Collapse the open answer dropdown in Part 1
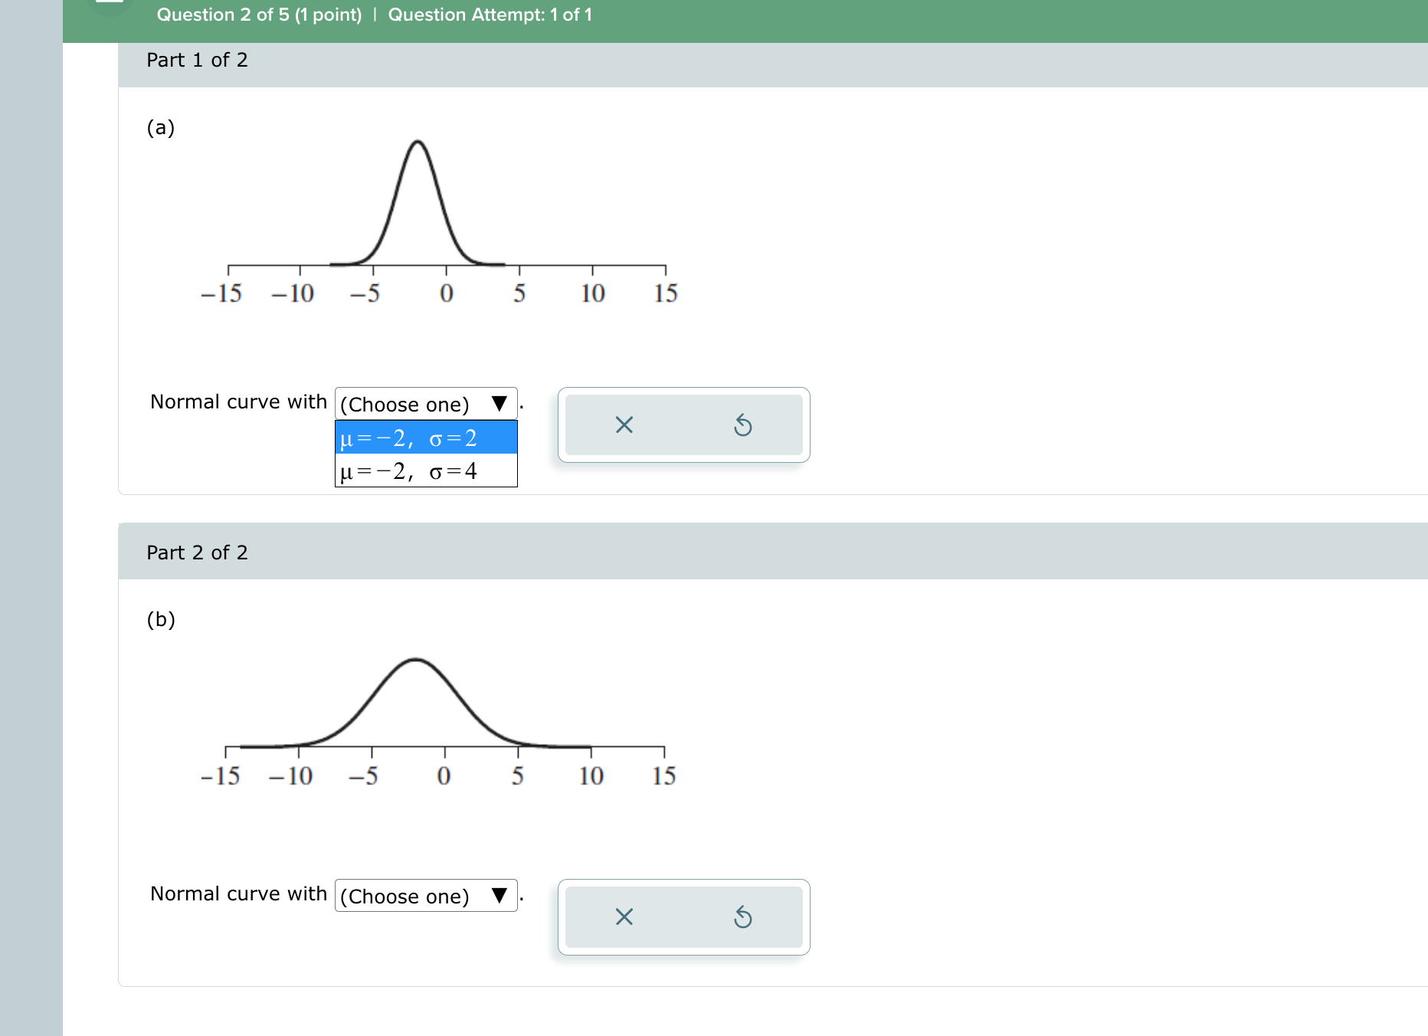Image resolution: width=1428 pixels, height=1036 pixels. click(x=499, y=404)
